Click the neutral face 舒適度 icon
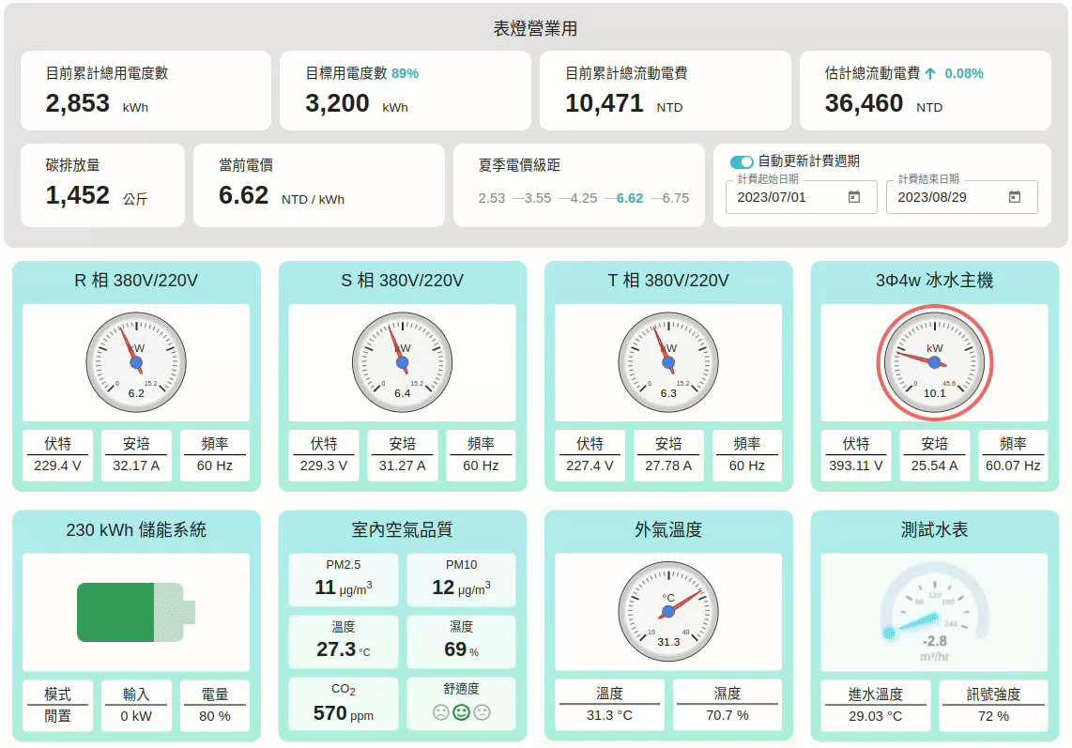 pos(482,712)
